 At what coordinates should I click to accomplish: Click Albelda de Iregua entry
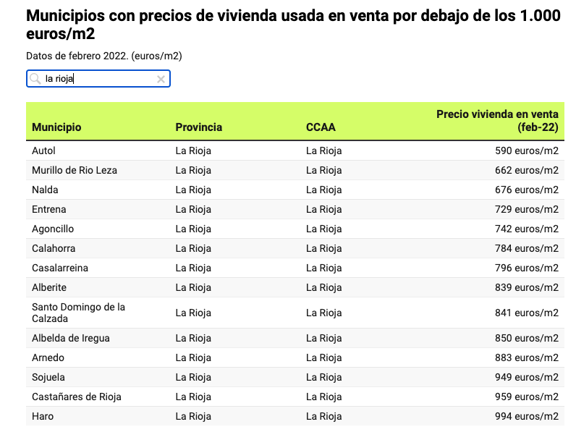tap(71, 339)
